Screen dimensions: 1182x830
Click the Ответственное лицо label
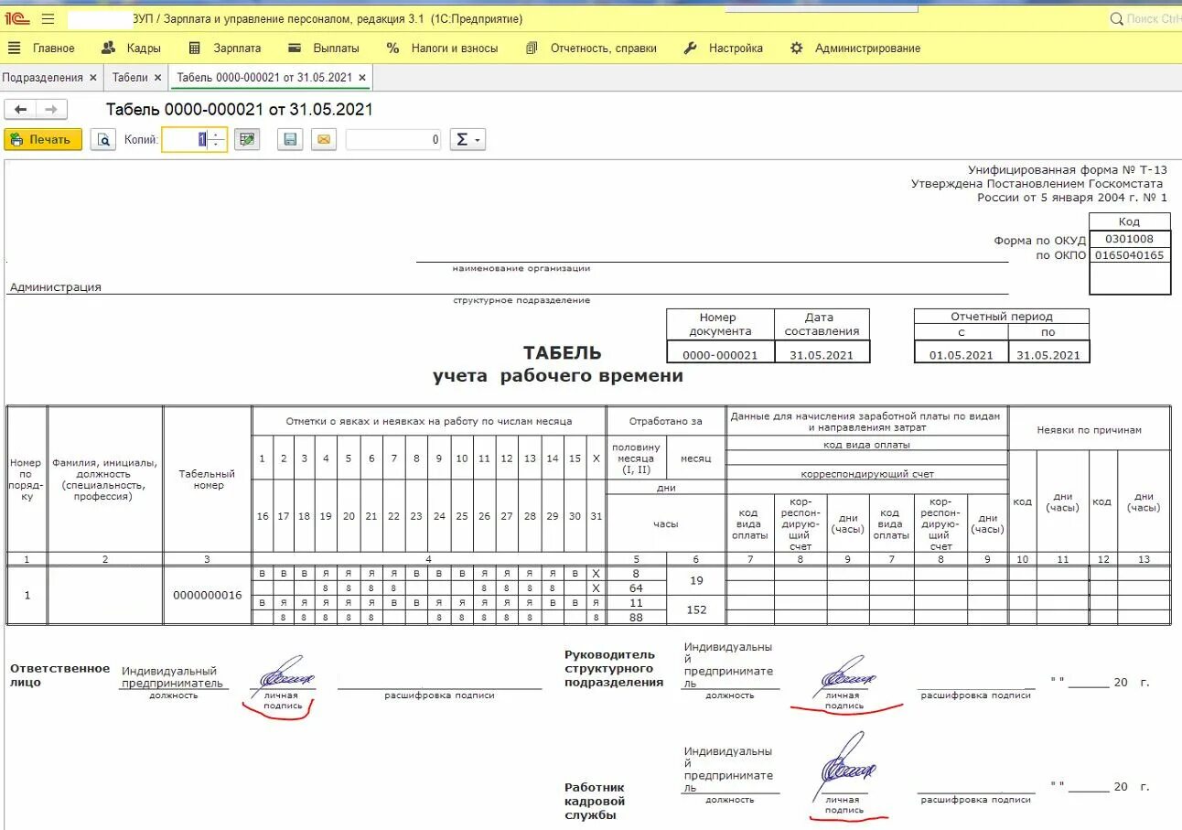pyautogui.click(x=59, y=675)
